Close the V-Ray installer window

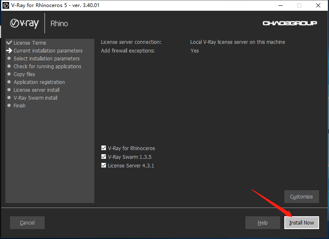318,5
